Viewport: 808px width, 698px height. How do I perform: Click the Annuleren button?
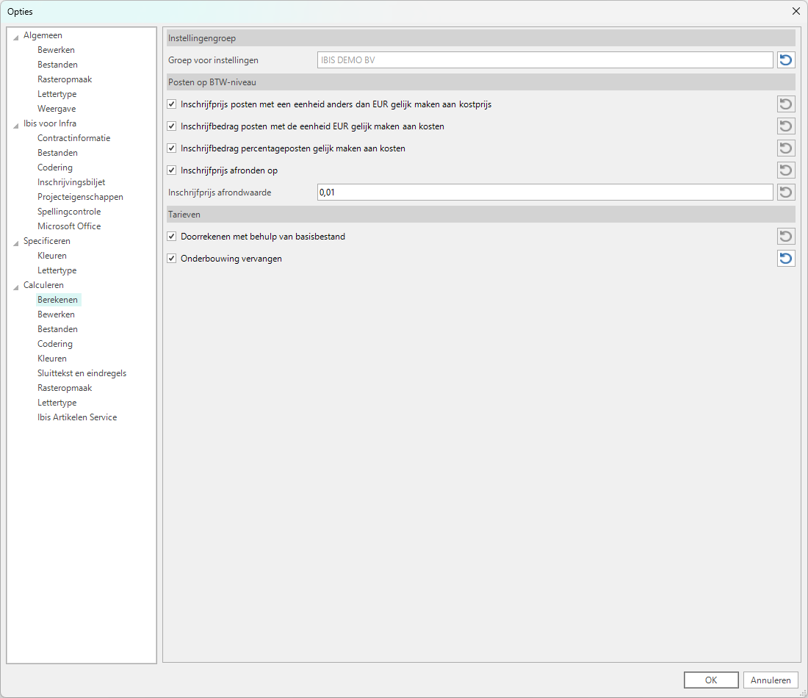pos(770,680)
